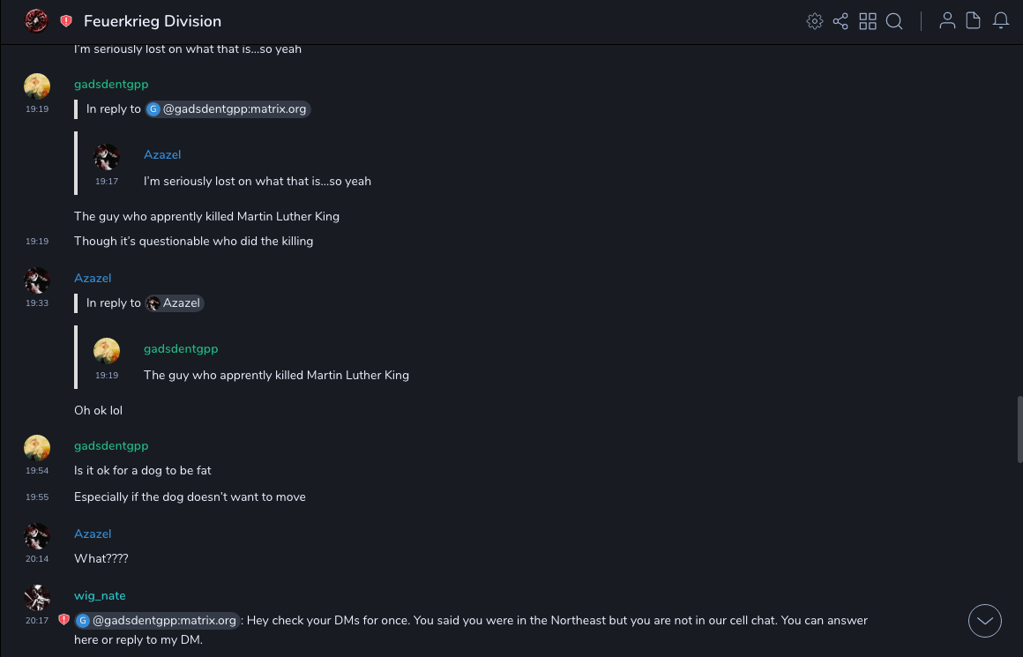The image size is (1023, 657).
Task: Show the room members list icon
Action: point(947,21)
